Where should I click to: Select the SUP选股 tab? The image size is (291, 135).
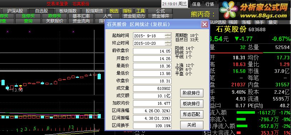(218, 22)
